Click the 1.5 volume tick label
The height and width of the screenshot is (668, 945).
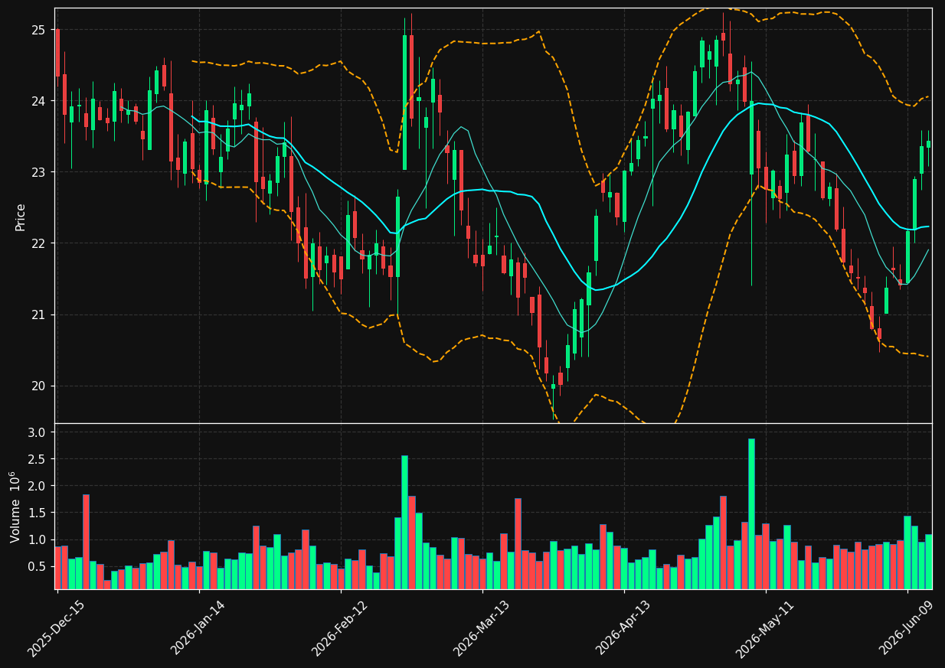(x=37, y=513)
